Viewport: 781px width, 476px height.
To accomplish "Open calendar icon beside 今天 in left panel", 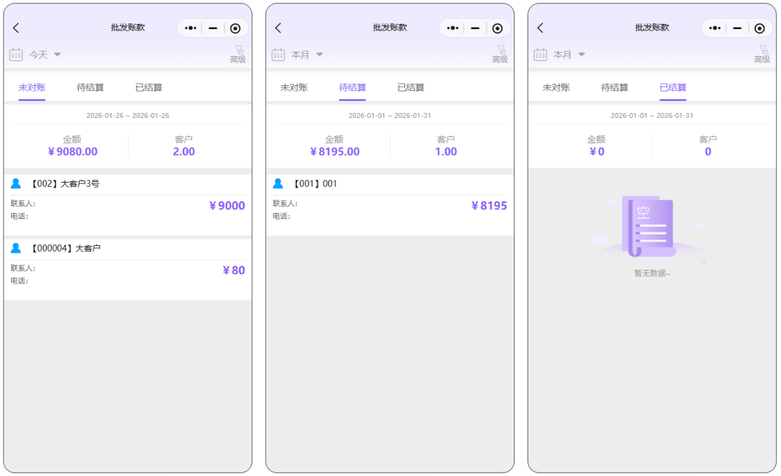I will click(x=16, y=54).
